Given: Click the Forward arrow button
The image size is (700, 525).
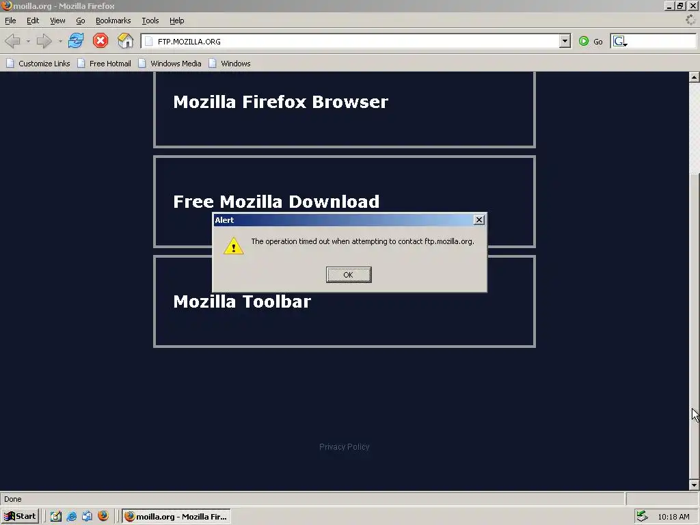Looking at the screenshot, I should pos(44,41).
